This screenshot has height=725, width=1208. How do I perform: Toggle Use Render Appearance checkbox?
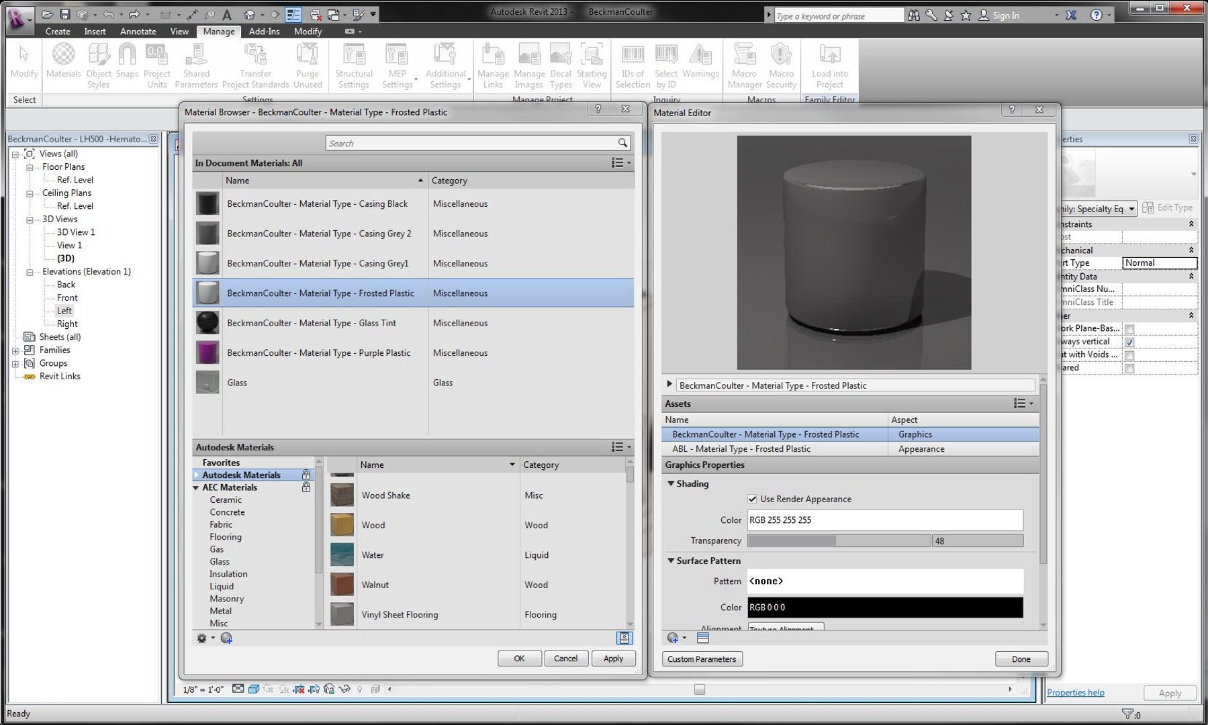[x=752, y=499]
